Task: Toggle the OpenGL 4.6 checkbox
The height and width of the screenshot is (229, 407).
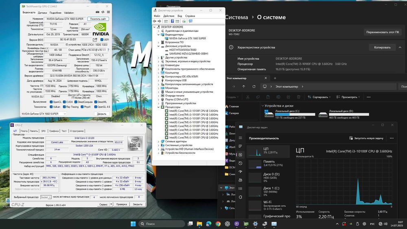Action: click(x=96, y=107)
